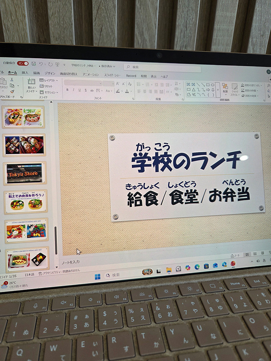Apply italic formatting with the I button
Viewport: 271px width, 361px height.
coord(73,90)
